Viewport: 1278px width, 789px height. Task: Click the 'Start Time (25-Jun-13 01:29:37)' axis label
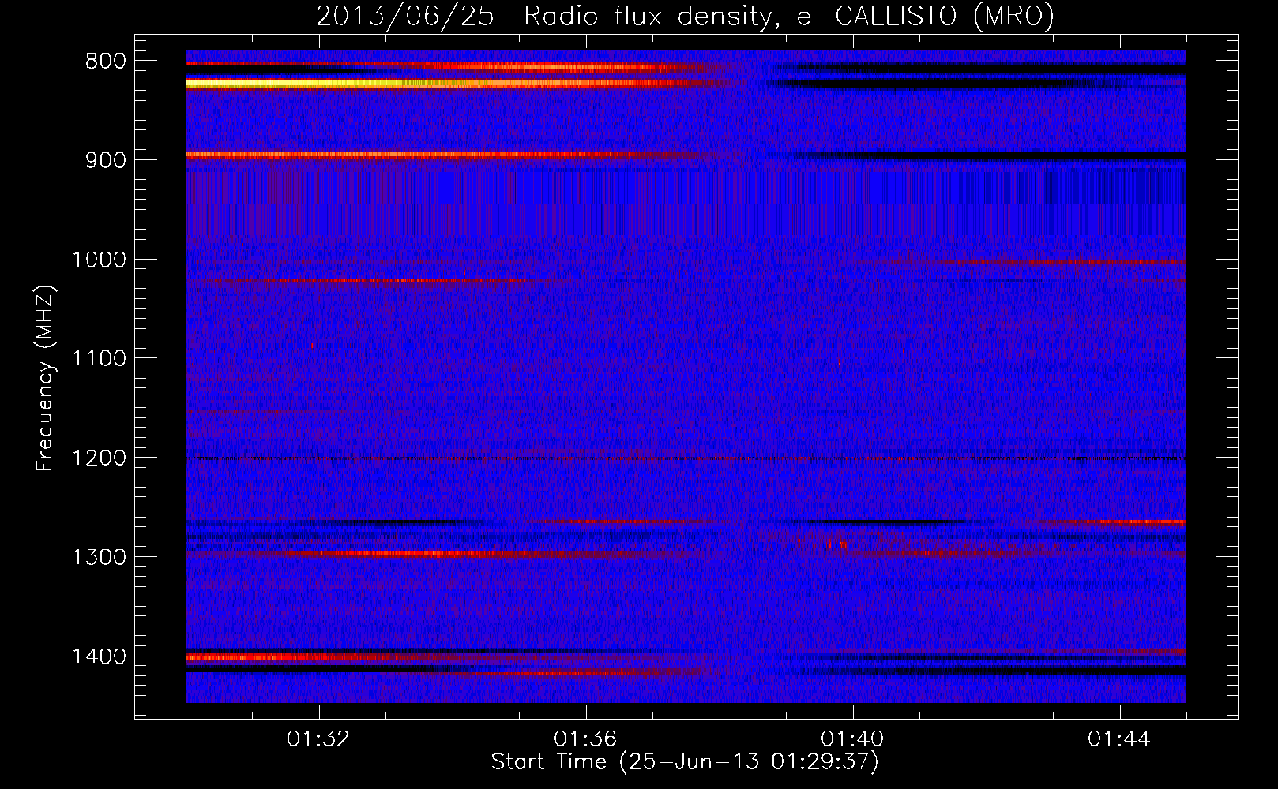[685, 762]
